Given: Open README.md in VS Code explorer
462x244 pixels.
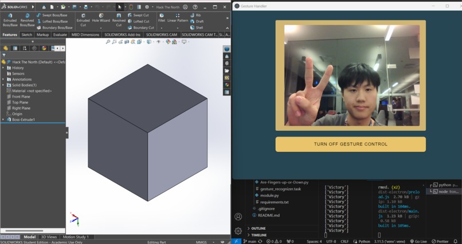Looking at the screenshot, I should coord(269,215).
